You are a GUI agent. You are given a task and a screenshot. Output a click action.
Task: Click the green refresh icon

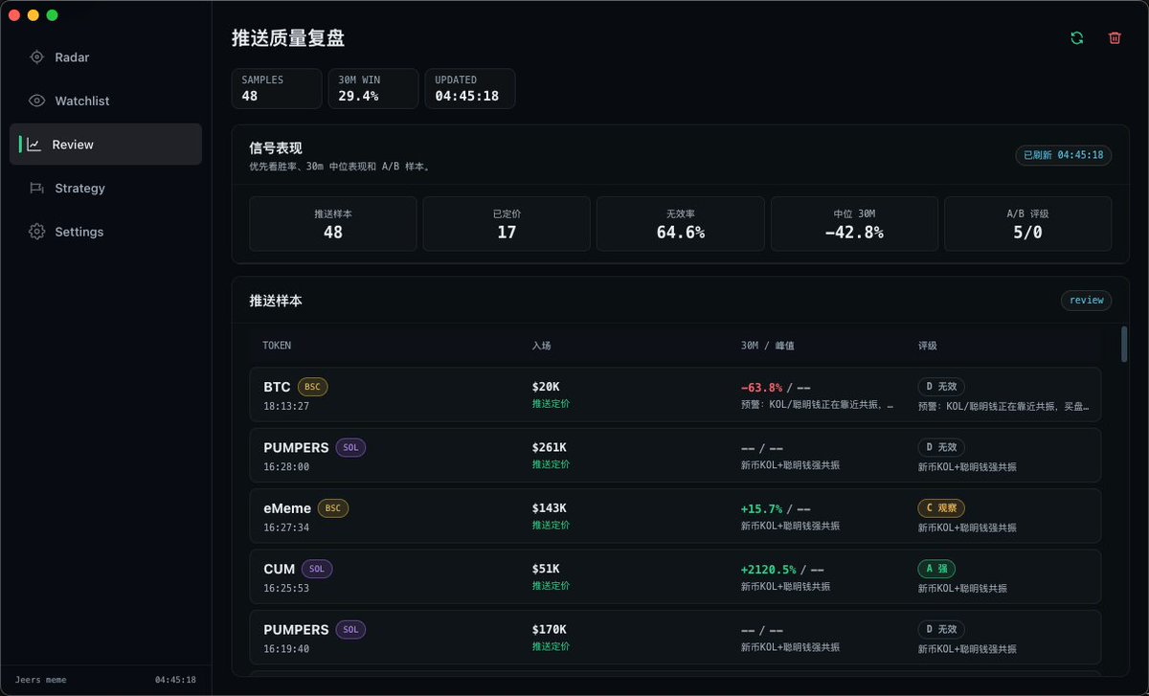click(1077, 38)
